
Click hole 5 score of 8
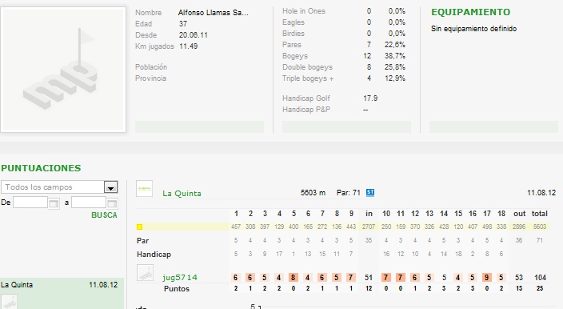(293, 278)
